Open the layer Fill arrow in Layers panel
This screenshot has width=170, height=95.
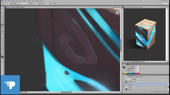coord(141,82)
